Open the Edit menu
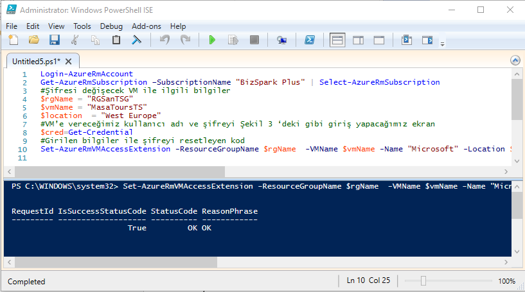 (x=33, y=26)
